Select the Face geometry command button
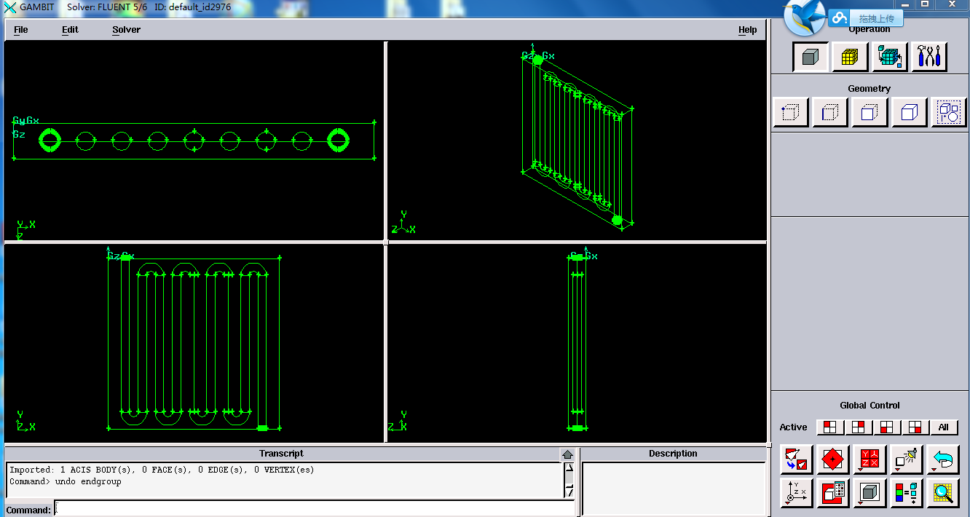Viewport: 970px width, 517px height. click(869, 113)
